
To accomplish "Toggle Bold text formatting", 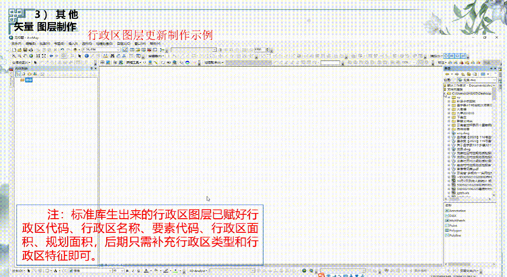I will tap(127, 271).
